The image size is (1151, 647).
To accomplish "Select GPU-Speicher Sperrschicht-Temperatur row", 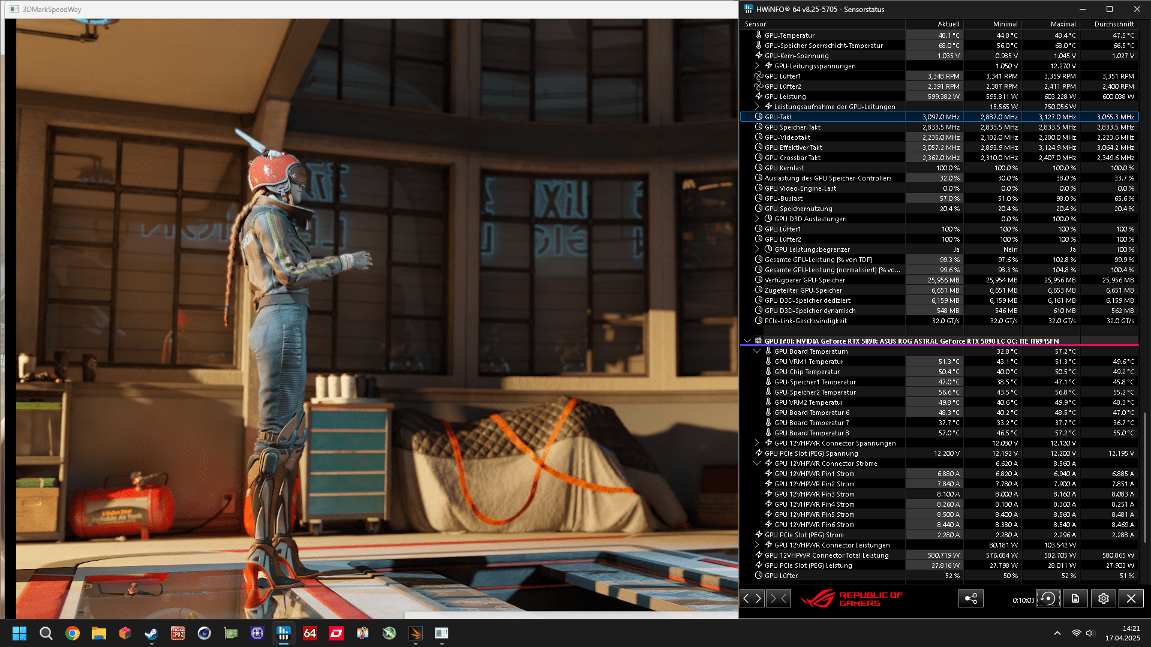I will [x=939, y=46].
